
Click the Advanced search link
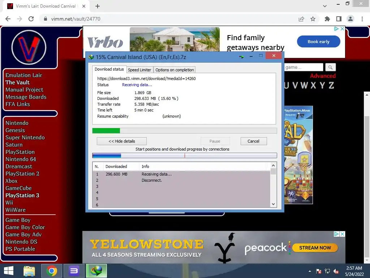[323, 76]
